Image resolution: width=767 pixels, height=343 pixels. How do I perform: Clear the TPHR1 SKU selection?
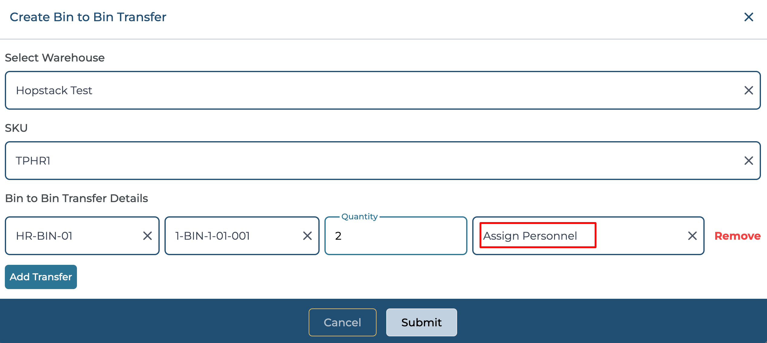click(x=749, y=161)
